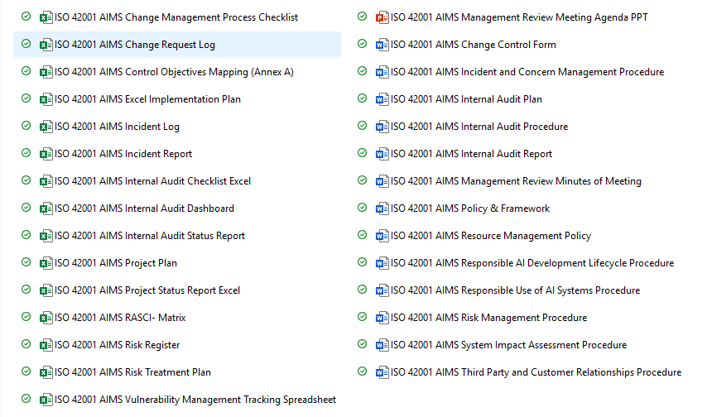Viewport: 702px width, 417px height.
Task: Select ISO 42001 AIMS Control Objectives Mapping file
Action: click(x=174, y=72)
